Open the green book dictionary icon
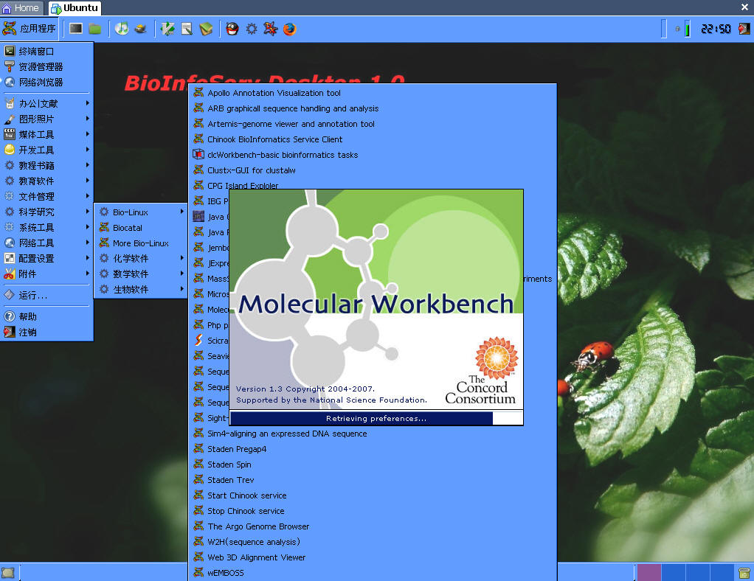Screen dimensions: 754x581 (206, 29)
